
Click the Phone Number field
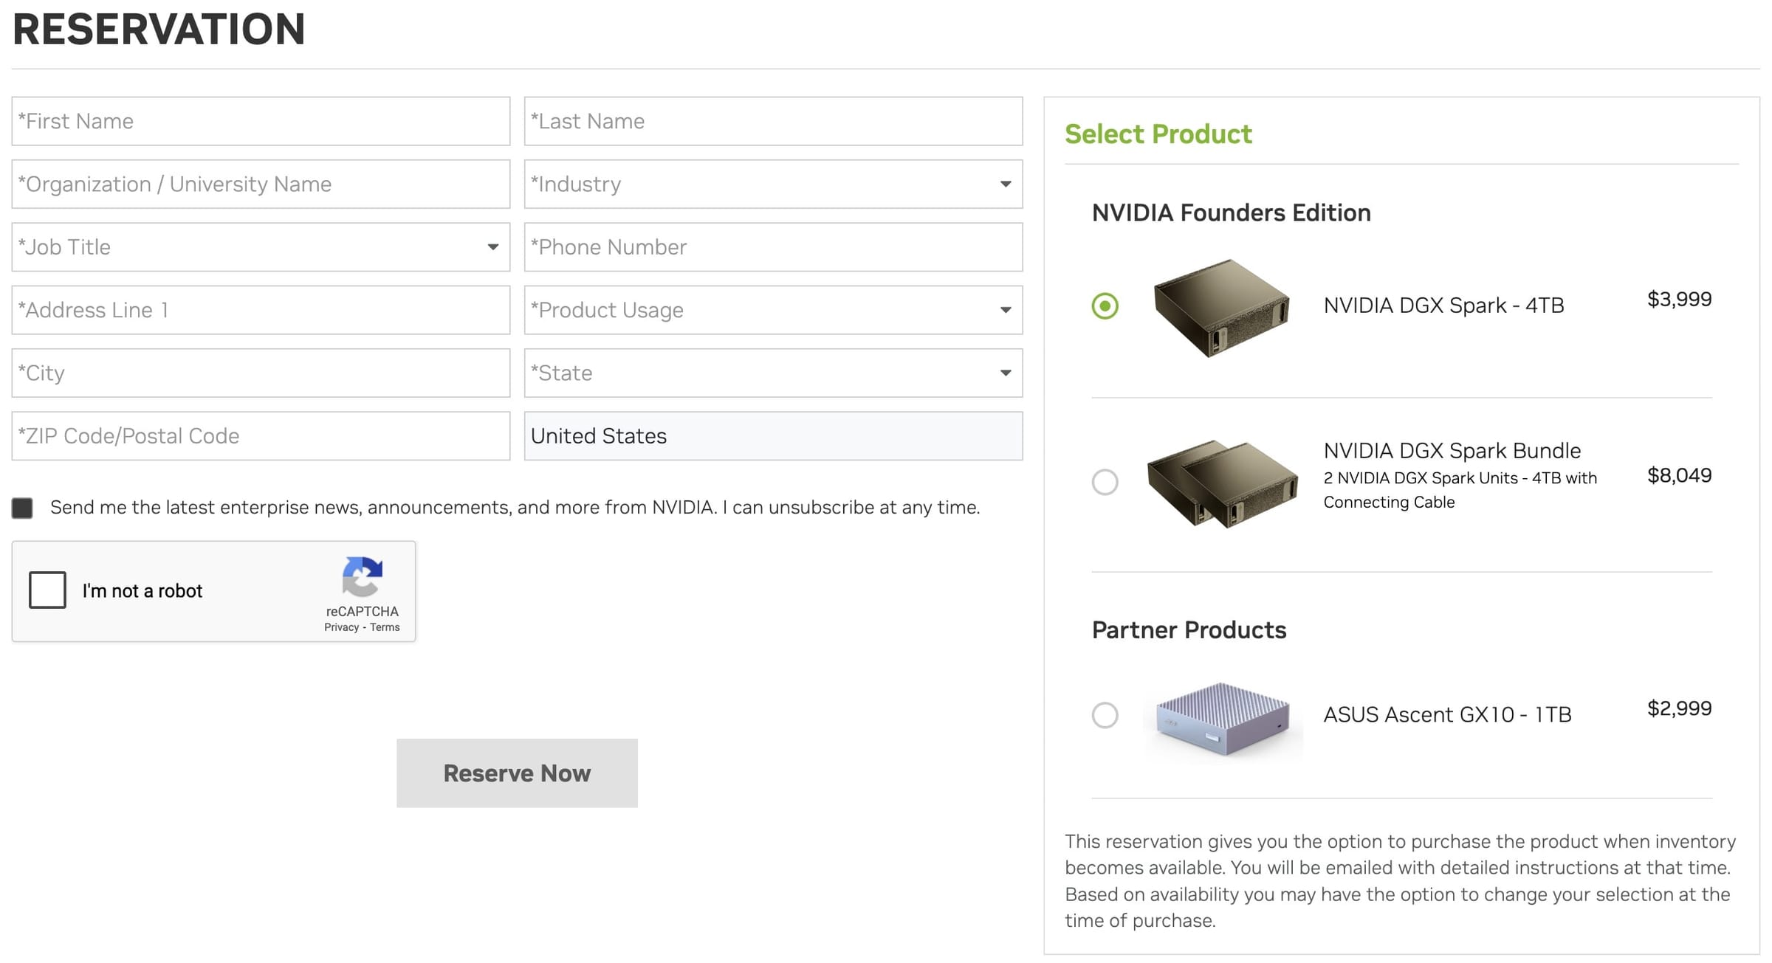click(772, 247)
